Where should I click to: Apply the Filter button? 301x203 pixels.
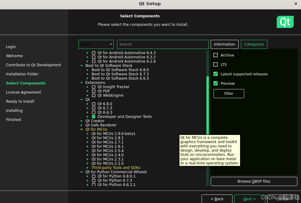click(x=229, y=94)
